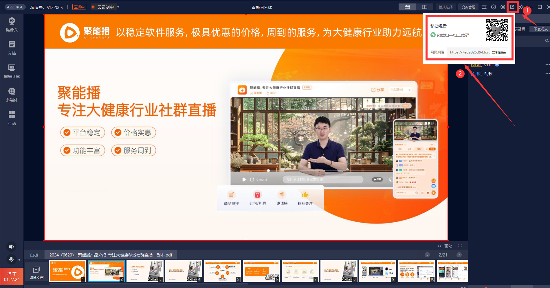The height and width of the screenshot is (288, 550).
Task: Go to the previous slide page arrow
Action: [x=427, y=255]
